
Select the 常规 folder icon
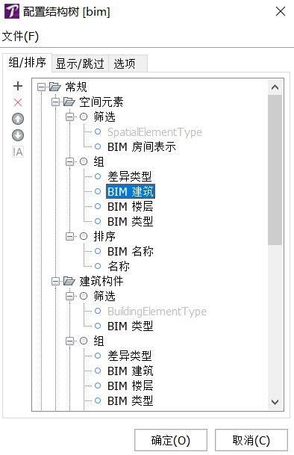click(x=55, y=87)
